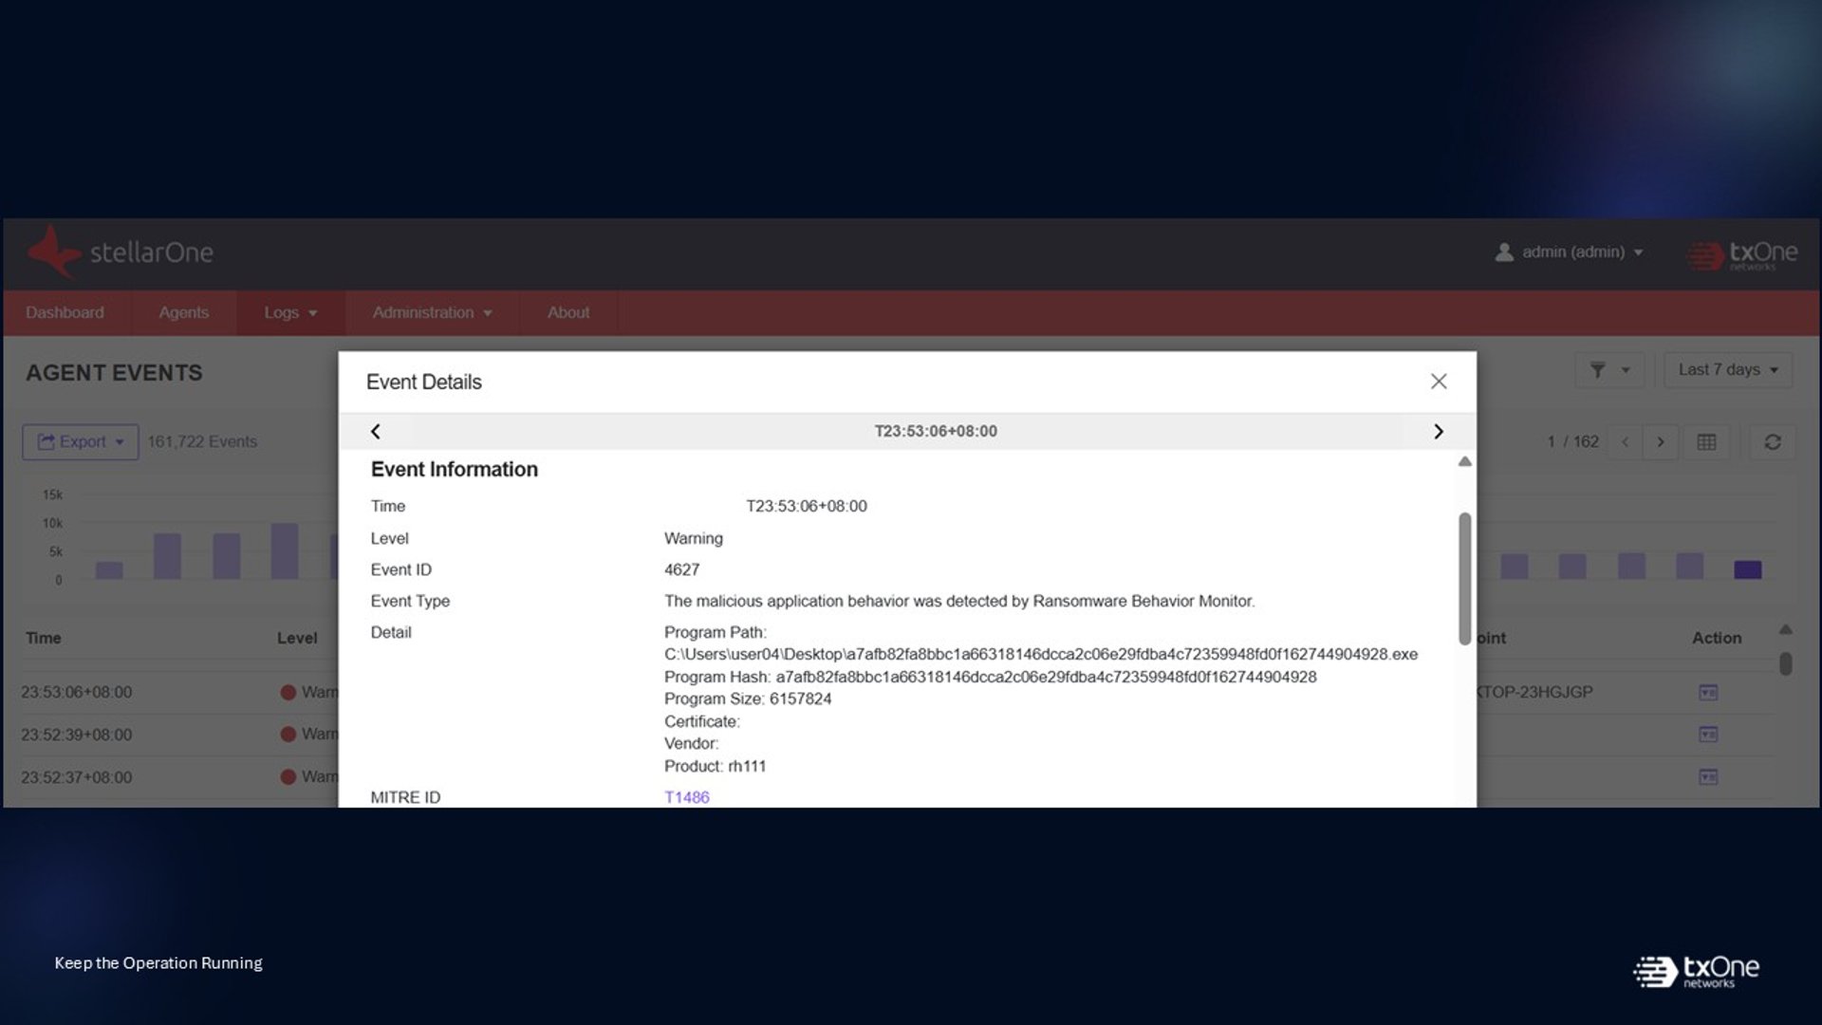
Task: Go to next event with right chevron
Action: click(x=1438, y=432)
